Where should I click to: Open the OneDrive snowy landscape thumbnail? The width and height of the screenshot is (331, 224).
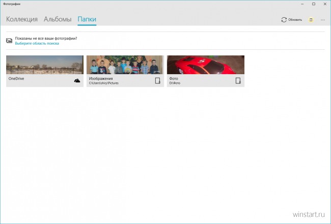(45, 65)
